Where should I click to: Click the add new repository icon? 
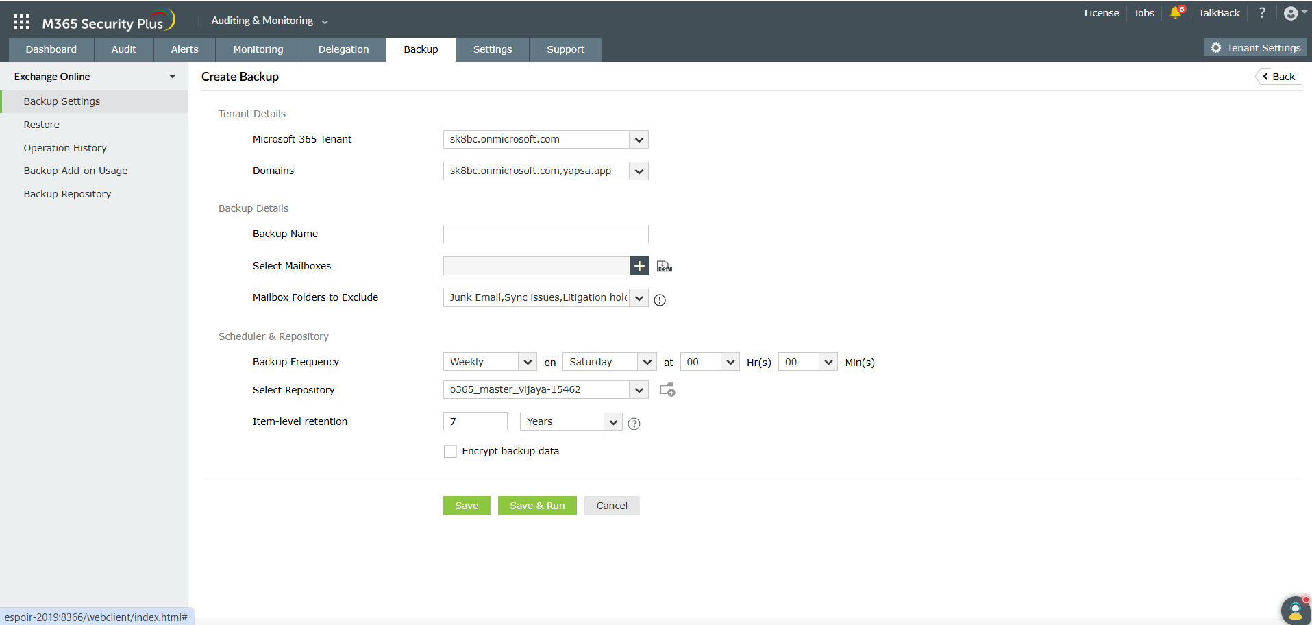pos(667,390)
